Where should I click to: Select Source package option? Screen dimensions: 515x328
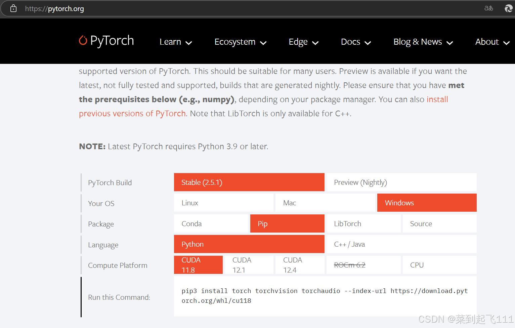pyautogui.click(x=440, y=223)
